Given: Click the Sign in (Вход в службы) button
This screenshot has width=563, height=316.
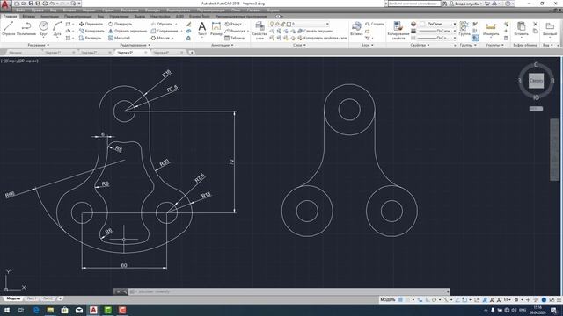Looking at the screenshot, I should (465, 4).
